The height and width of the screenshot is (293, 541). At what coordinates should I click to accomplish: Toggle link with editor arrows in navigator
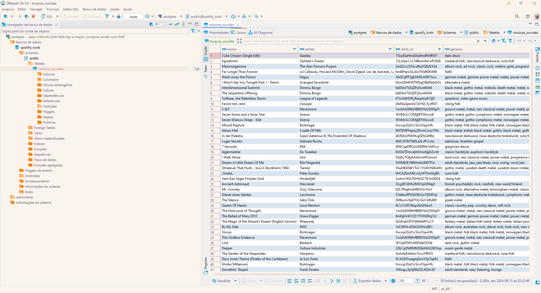pyautogui.click(x=177, y=24)
